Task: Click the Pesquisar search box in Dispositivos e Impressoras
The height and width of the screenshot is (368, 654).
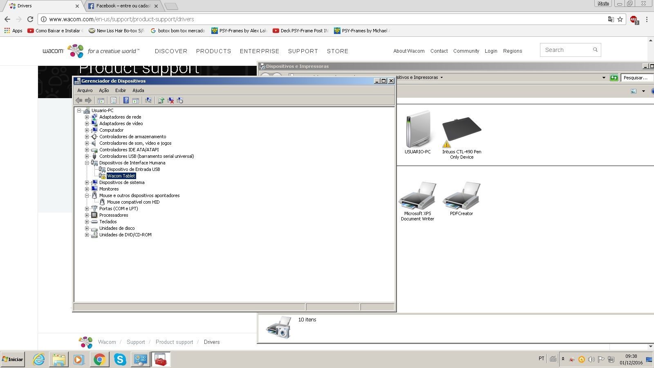Action: 637,78
